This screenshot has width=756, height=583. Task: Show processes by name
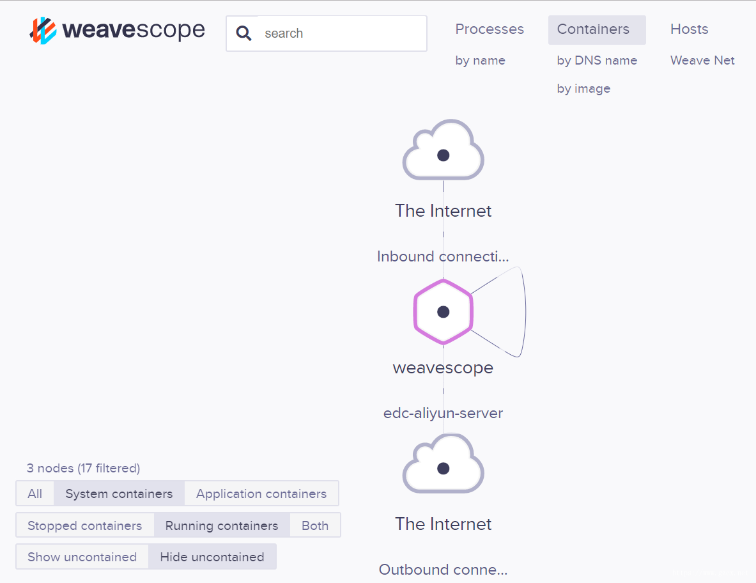[480, 61]
